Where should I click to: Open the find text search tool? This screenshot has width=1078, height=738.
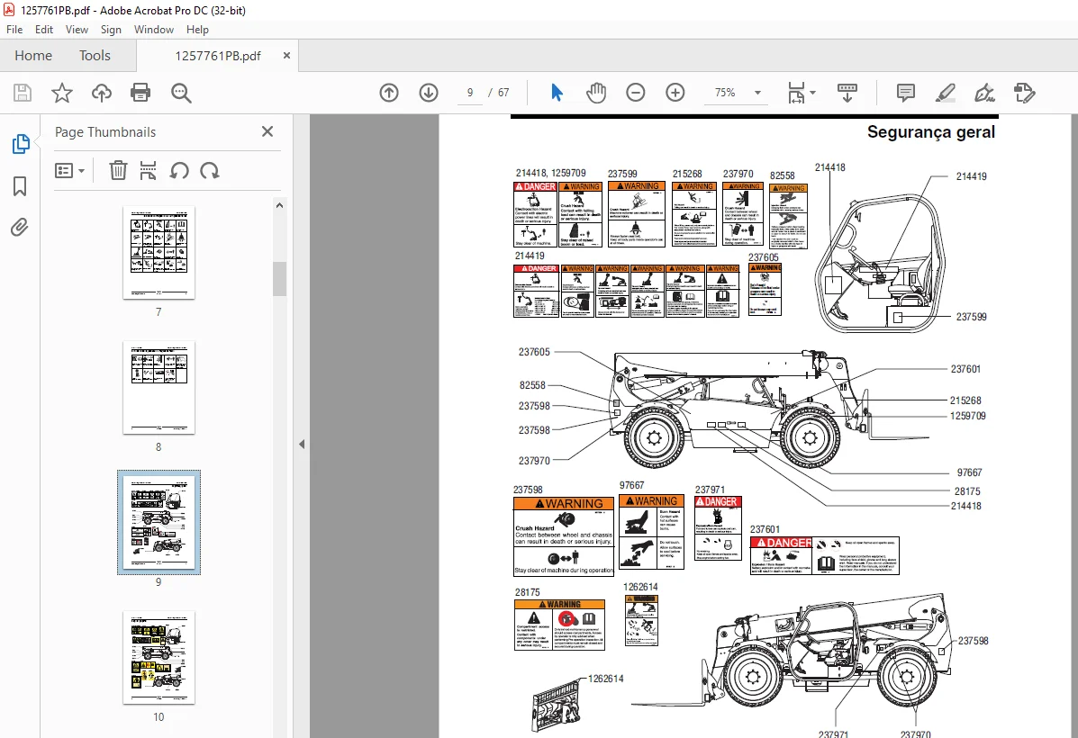(181, 93)
